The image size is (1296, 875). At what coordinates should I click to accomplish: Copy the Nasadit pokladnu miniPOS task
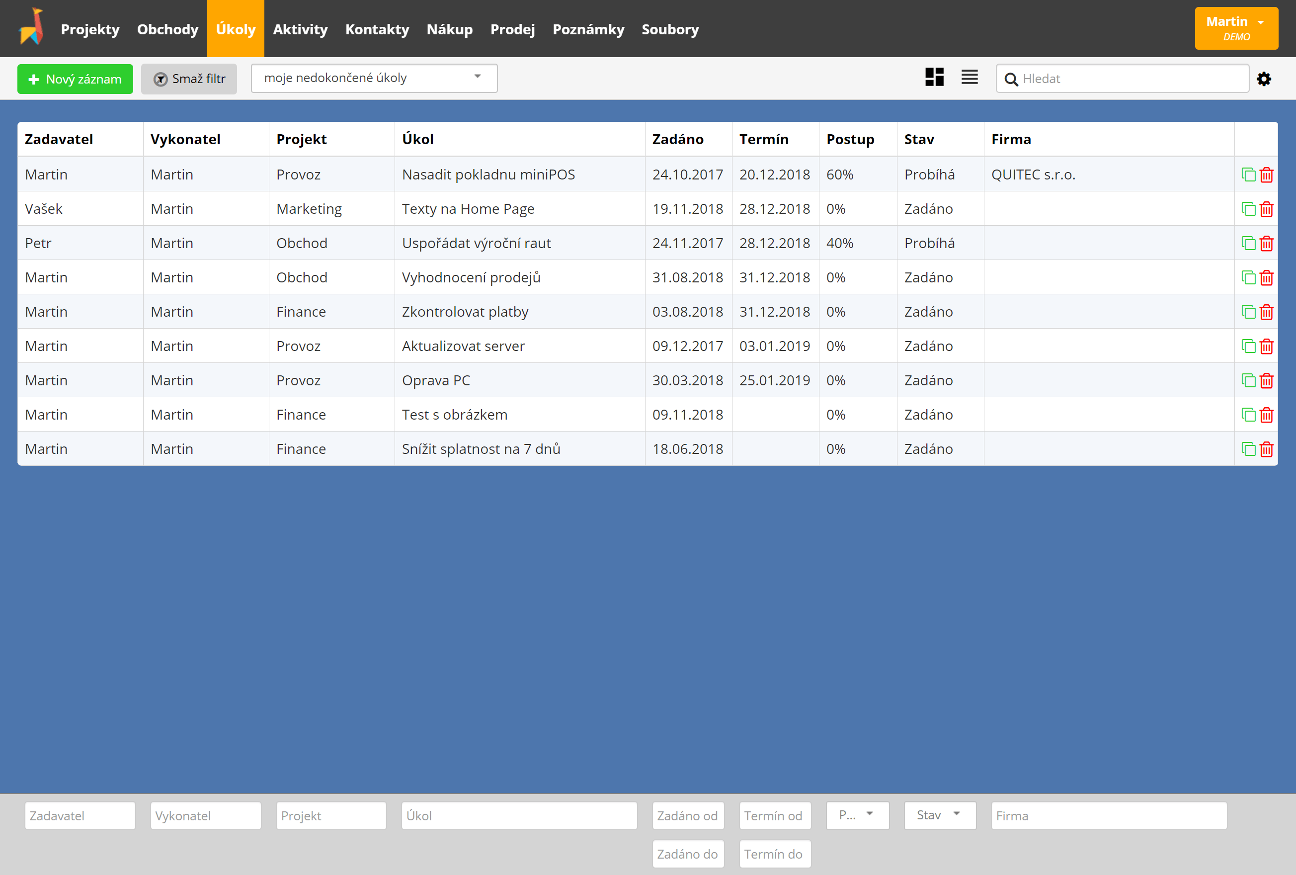pos(1249,175)
